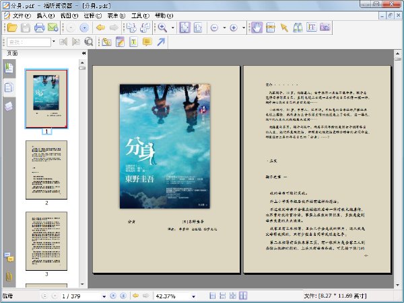
Task: Click document scrollbar down arrow
Action: (x=397, y=285)
